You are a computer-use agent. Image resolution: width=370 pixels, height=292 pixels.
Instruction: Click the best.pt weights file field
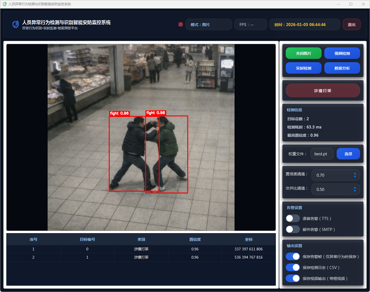click(322, 154)
